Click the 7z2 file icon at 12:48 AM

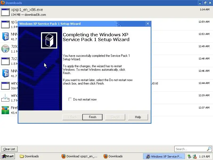[x=5, y=61]
